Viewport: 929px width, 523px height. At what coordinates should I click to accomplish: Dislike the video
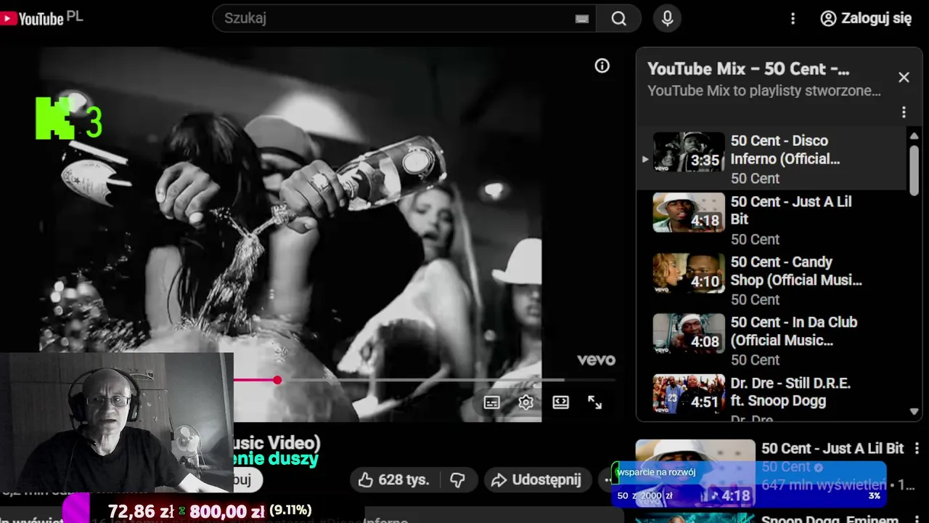457,480
